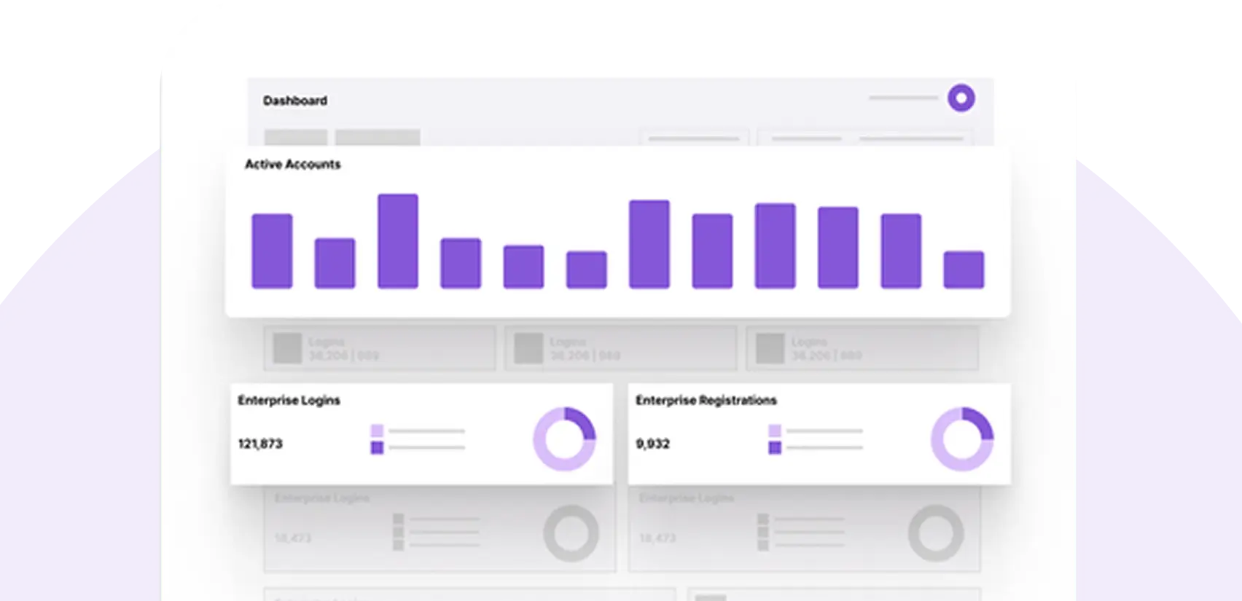Click light purple legend swatch in Enterprise Registrations
1242x601 pixels.
pos(775,431)
